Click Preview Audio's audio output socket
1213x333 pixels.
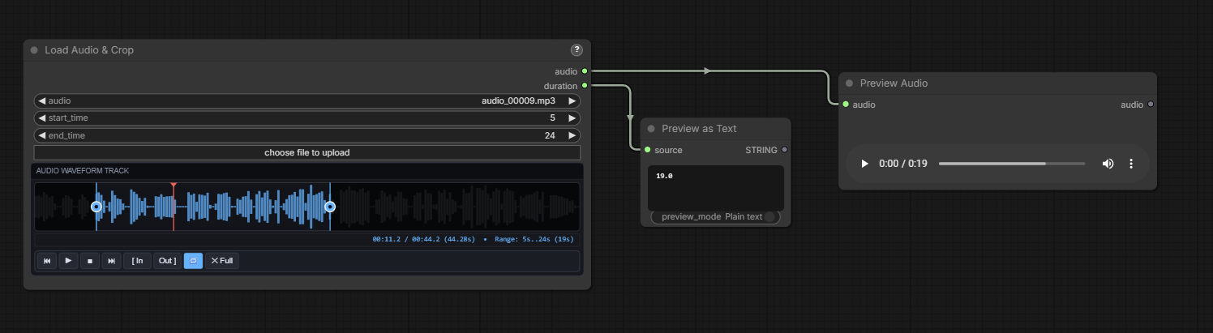1151,105
